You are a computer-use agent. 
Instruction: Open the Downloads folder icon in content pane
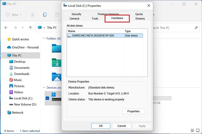pyautogui.click(x=57, y=63)
